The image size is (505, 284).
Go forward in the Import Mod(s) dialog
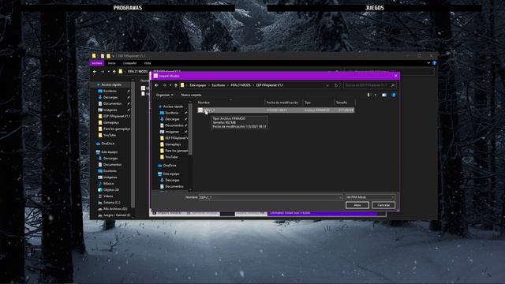click(x=164, y=85)
